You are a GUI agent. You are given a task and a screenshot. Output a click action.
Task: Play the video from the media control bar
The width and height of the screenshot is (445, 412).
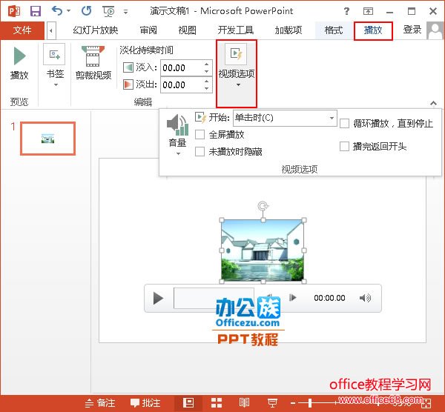(158, 298)
